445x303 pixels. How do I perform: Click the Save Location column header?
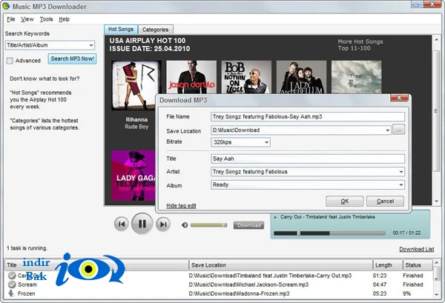click(x=280, y=265)
